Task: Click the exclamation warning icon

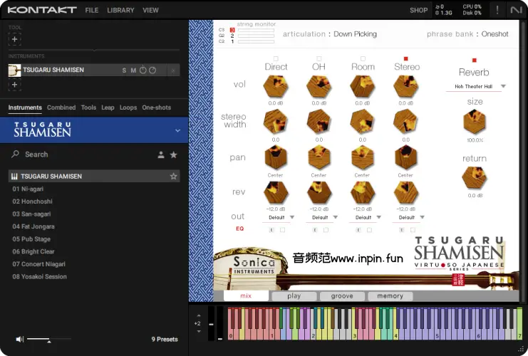Action: coord(497,10)
